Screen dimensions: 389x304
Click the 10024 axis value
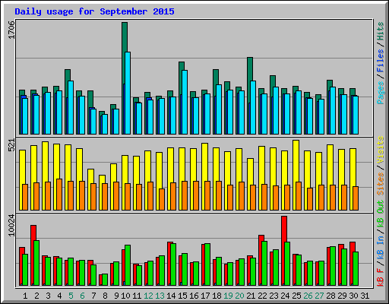[x=11, y=226]
